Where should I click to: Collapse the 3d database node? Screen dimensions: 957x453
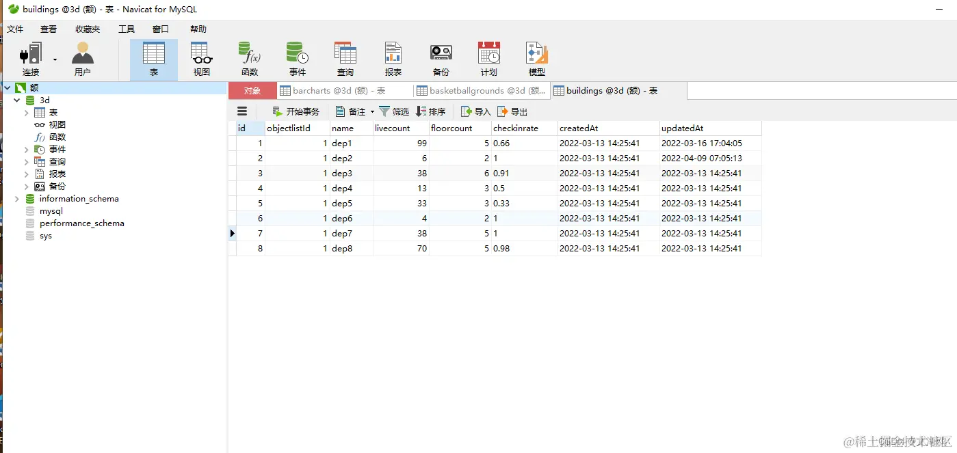(x=17, y=100)
